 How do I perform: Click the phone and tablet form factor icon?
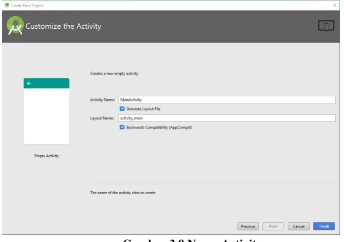pyautogui.click(x=326, y=26)
